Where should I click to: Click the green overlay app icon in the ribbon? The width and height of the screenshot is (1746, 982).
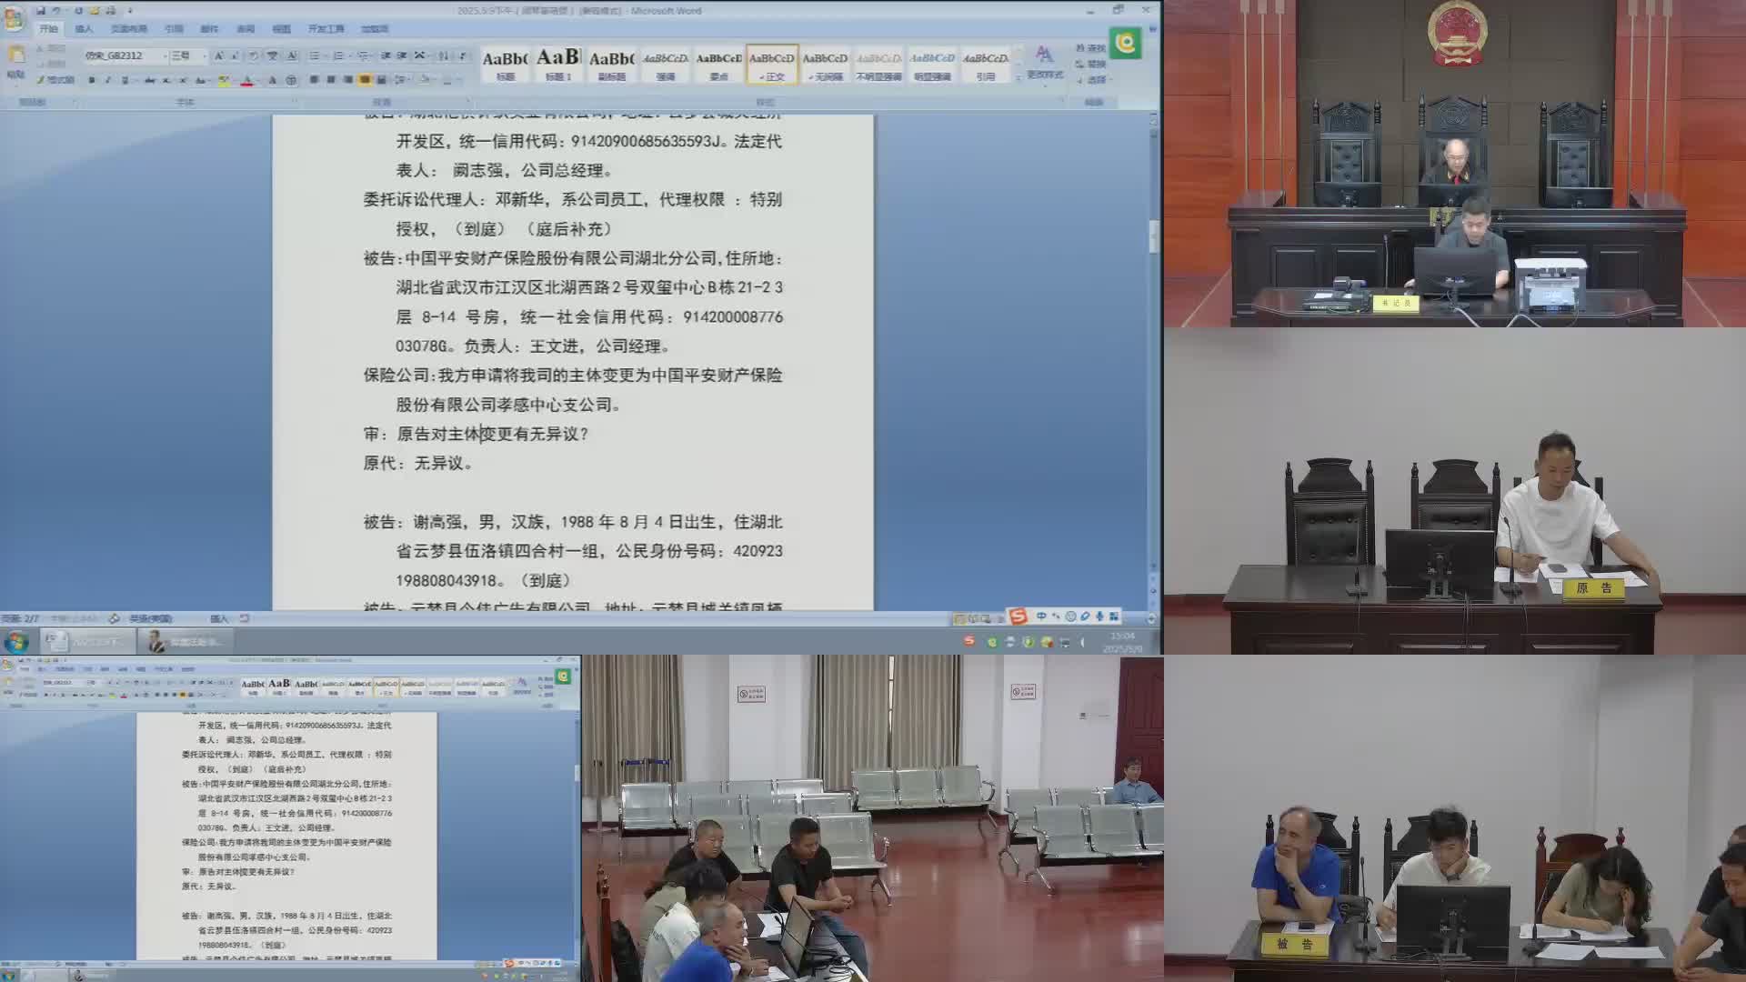coord(1126,43)
